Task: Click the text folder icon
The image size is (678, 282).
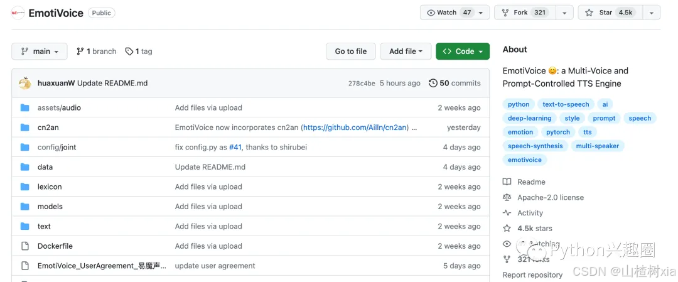Action: 24,226
